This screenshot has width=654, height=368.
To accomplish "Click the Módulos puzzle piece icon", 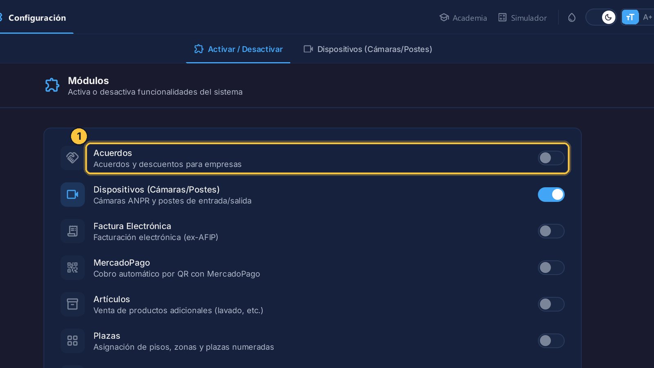I will tap(52, 85).
